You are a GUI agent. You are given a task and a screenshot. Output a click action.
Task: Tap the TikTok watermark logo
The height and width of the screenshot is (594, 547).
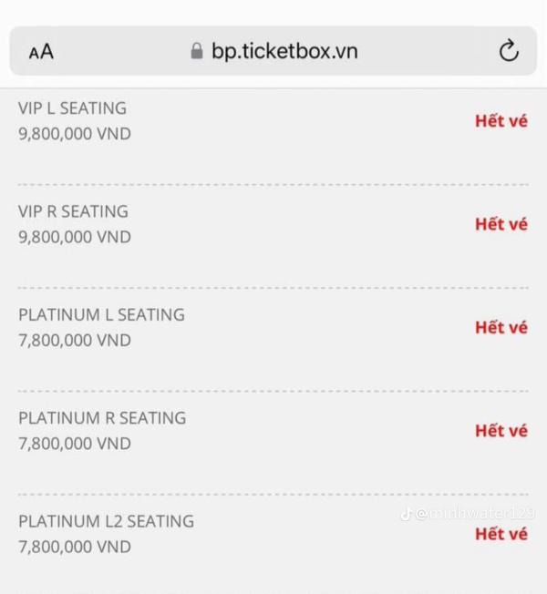pyautogui.click(x=407, y=514)
